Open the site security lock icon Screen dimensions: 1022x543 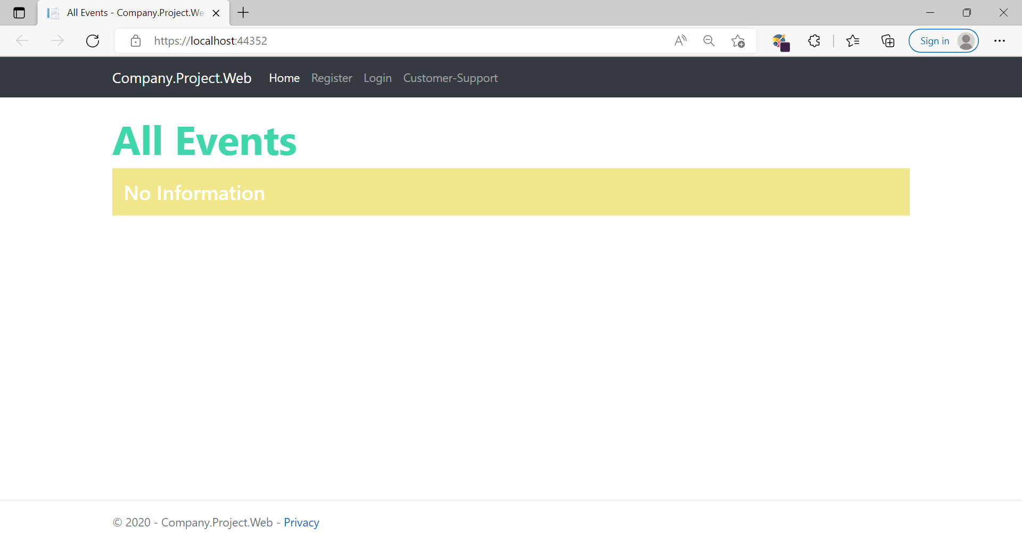[136, 40]
